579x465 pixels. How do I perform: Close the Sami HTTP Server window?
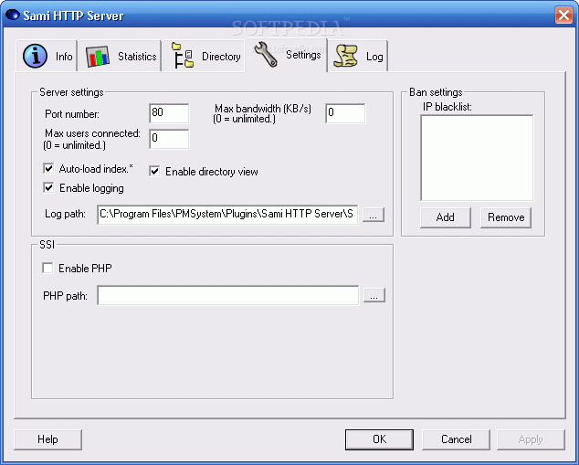(x=563, y=16)
